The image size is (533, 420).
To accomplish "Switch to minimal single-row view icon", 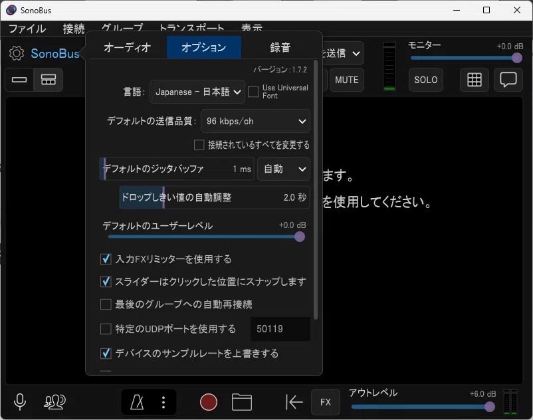I will pos(19,80).
